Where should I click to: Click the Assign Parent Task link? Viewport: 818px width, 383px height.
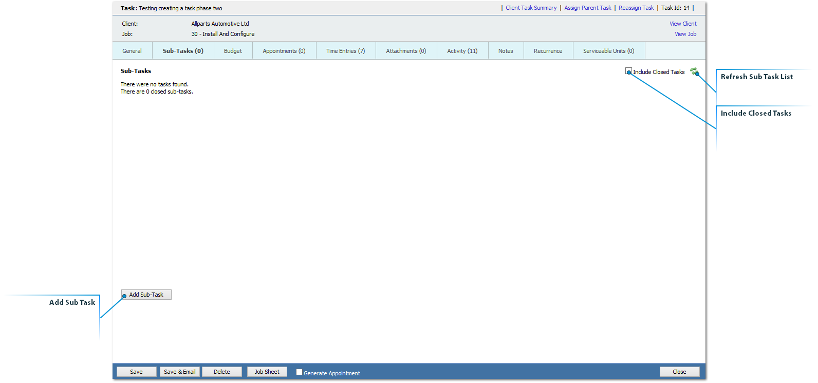pyautogui.click(x=588, y=8)
